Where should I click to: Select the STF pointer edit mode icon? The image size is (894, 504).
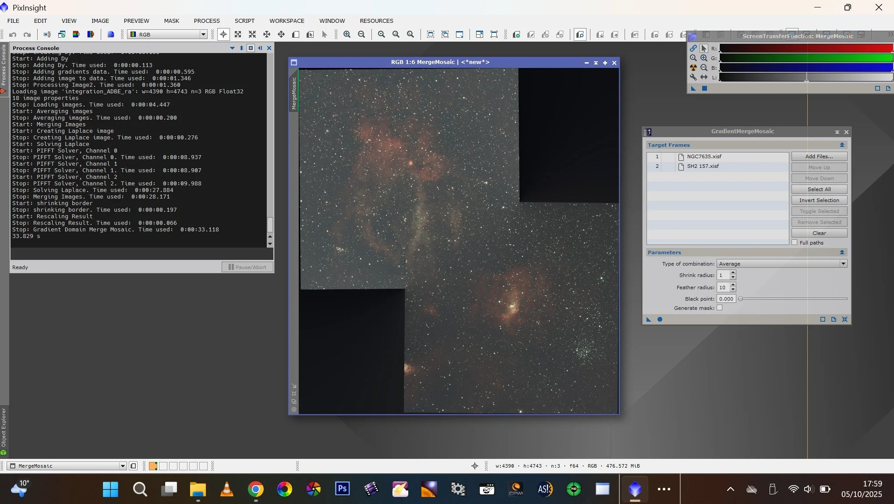[703, 48]
